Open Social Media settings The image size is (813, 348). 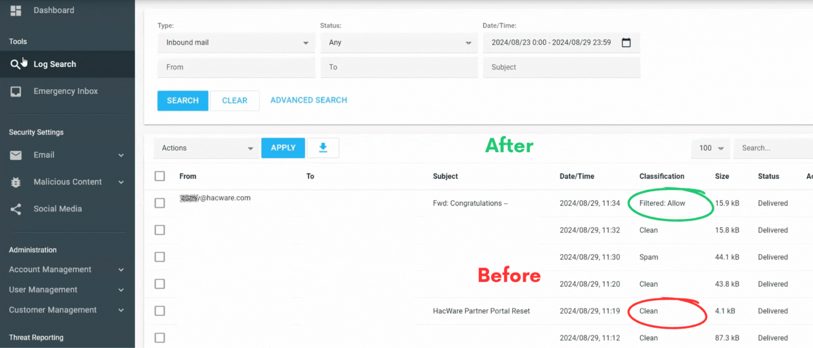pos(58,209)
